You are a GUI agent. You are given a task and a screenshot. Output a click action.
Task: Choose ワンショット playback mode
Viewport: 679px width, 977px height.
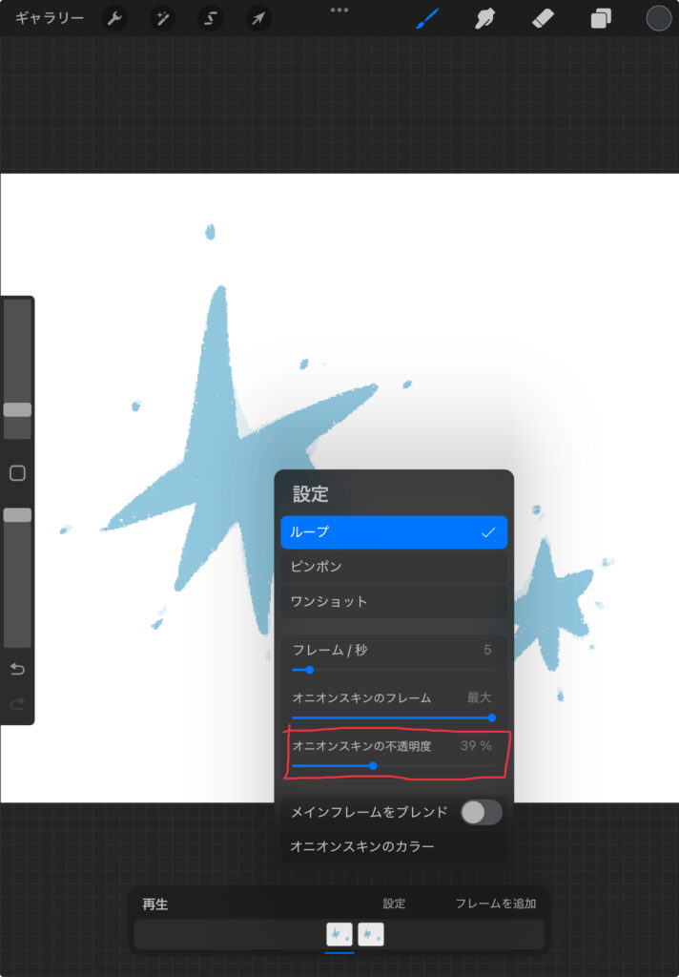coord(393,602)
